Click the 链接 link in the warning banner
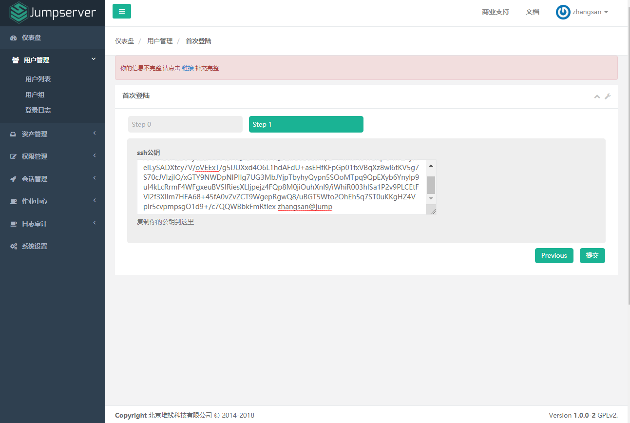The width and height of the screenshot is (630, 423). [187, 68]
